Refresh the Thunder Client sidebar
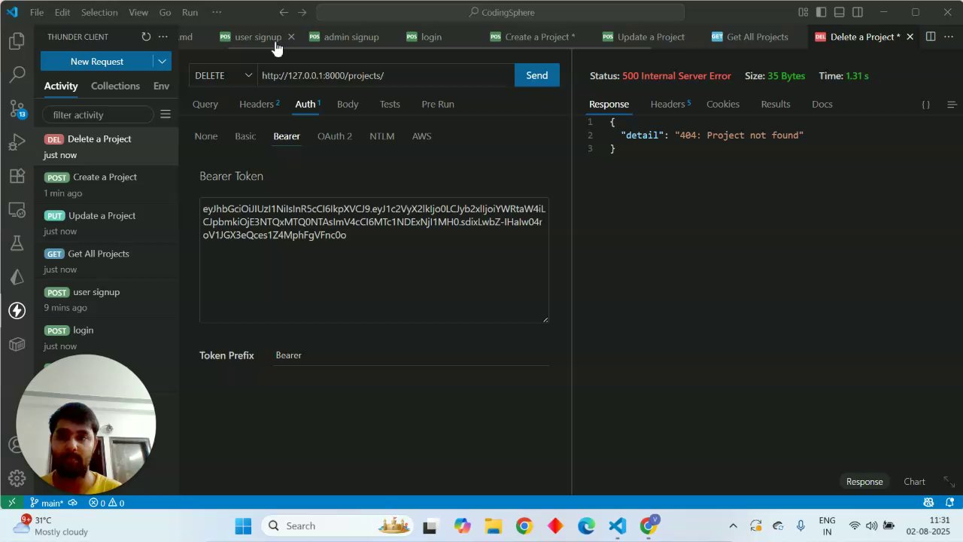 [146, 37]
